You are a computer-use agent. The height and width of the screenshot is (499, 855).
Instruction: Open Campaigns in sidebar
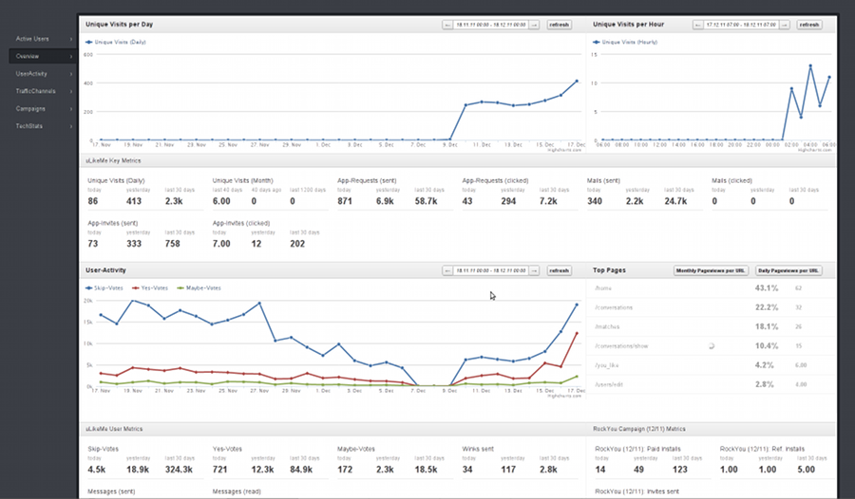point(43,108)
